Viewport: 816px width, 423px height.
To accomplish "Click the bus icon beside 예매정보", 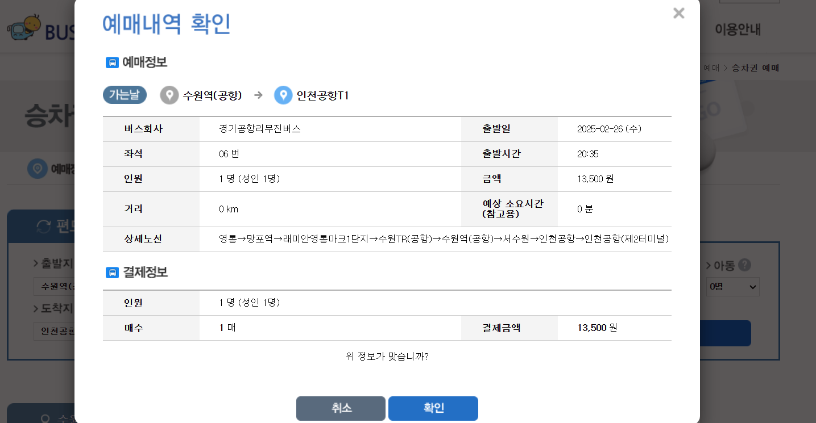I will (112, 62).
